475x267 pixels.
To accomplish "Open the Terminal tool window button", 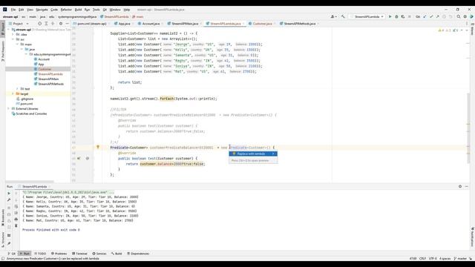I will tap(79, 254).
